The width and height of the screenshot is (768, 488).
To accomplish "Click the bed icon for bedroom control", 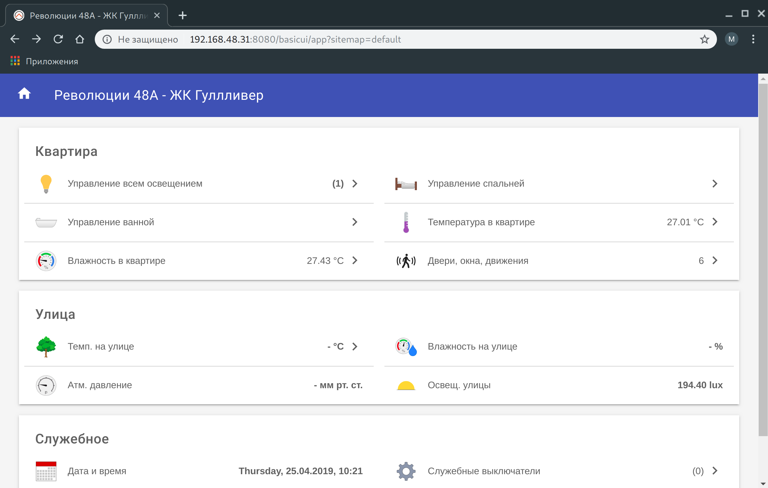I will (406, 184).
